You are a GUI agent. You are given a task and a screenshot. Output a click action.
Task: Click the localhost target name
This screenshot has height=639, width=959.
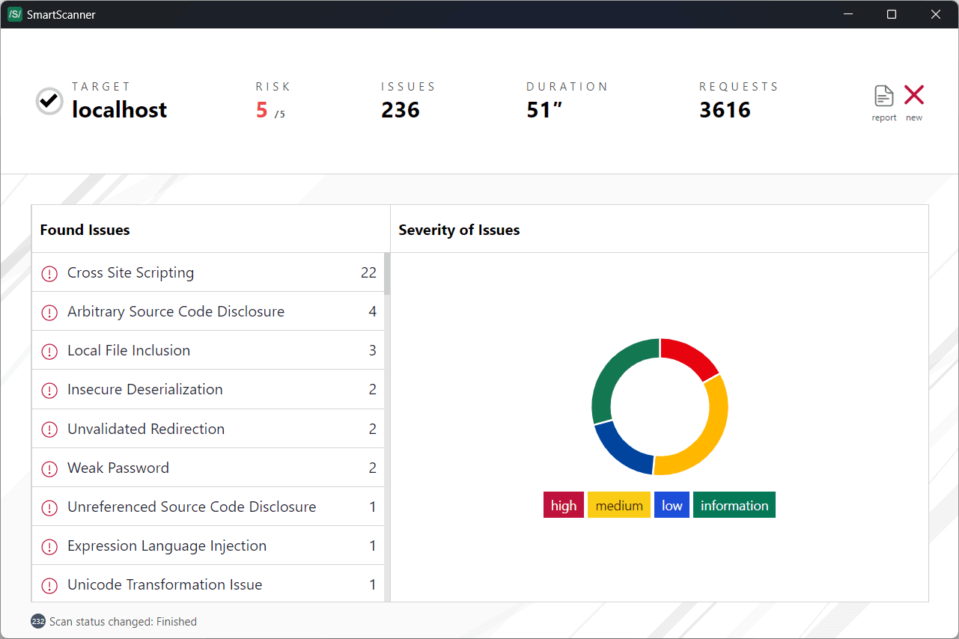coord(119,110)
